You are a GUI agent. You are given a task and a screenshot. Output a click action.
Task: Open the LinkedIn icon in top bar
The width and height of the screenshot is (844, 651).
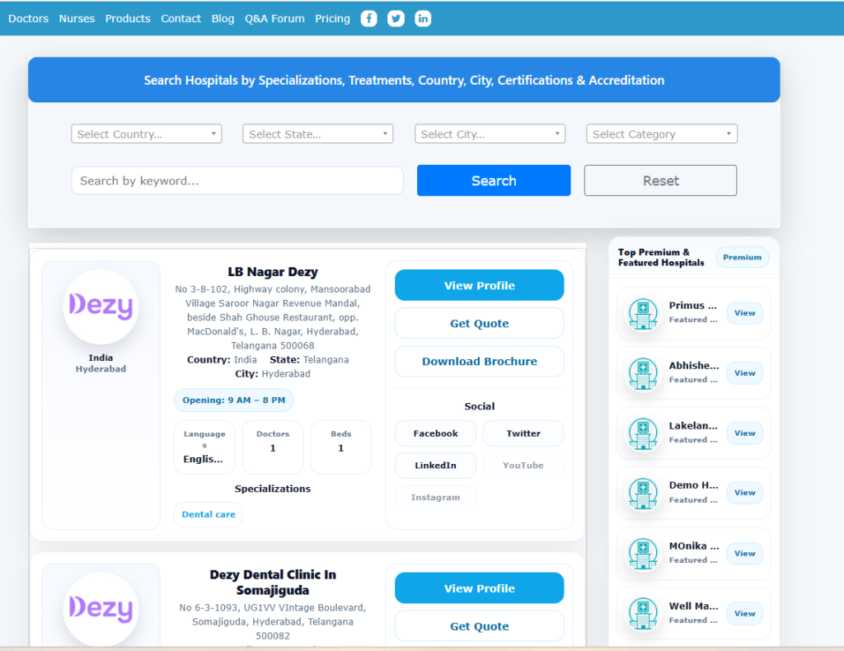pos(423,18)
